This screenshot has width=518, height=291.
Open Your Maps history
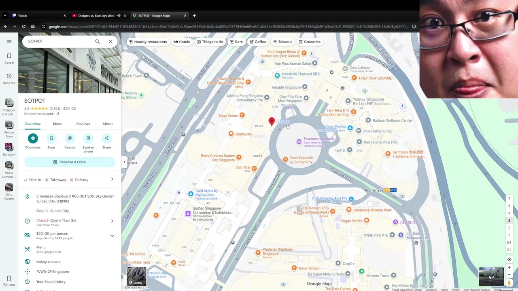coord(70,282)
